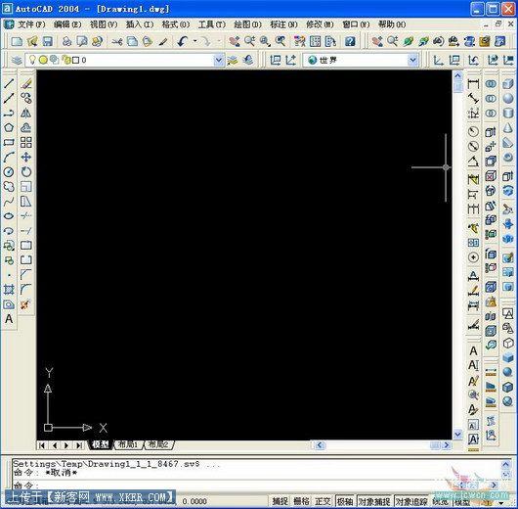Create a new drawing with the New icon
Viewport: 518px width, 509px height.
[17, 41]
